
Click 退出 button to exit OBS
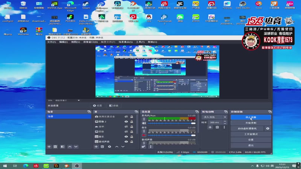coord(251,145)
